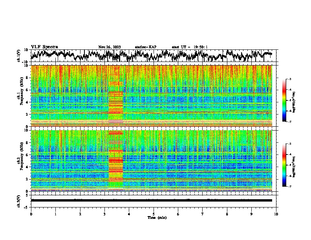
Task: Click the "3" tick on the time axis
Action: (104, 214)
